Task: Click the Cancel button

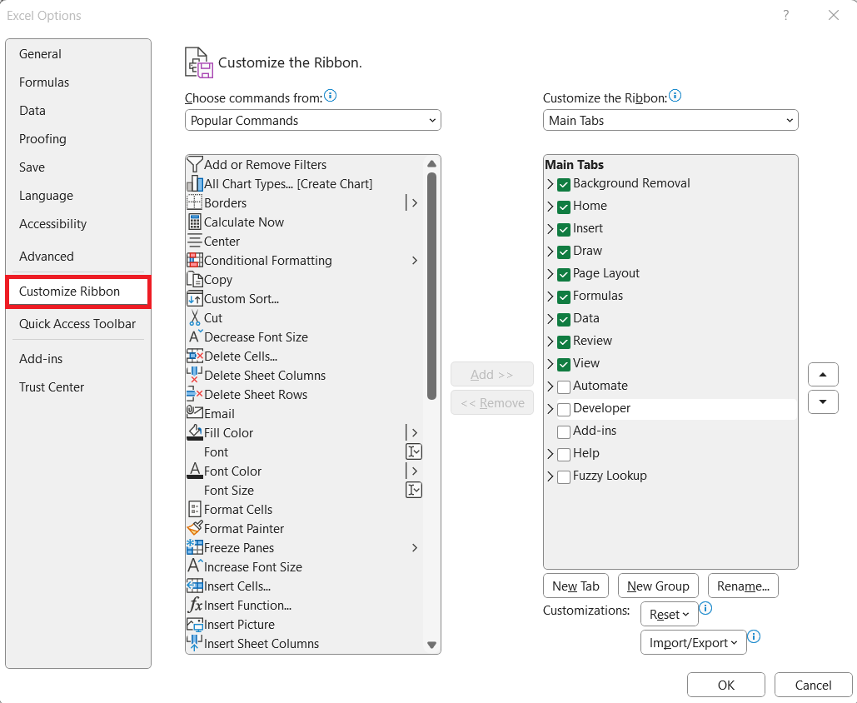Action: (x=813, y=685)
